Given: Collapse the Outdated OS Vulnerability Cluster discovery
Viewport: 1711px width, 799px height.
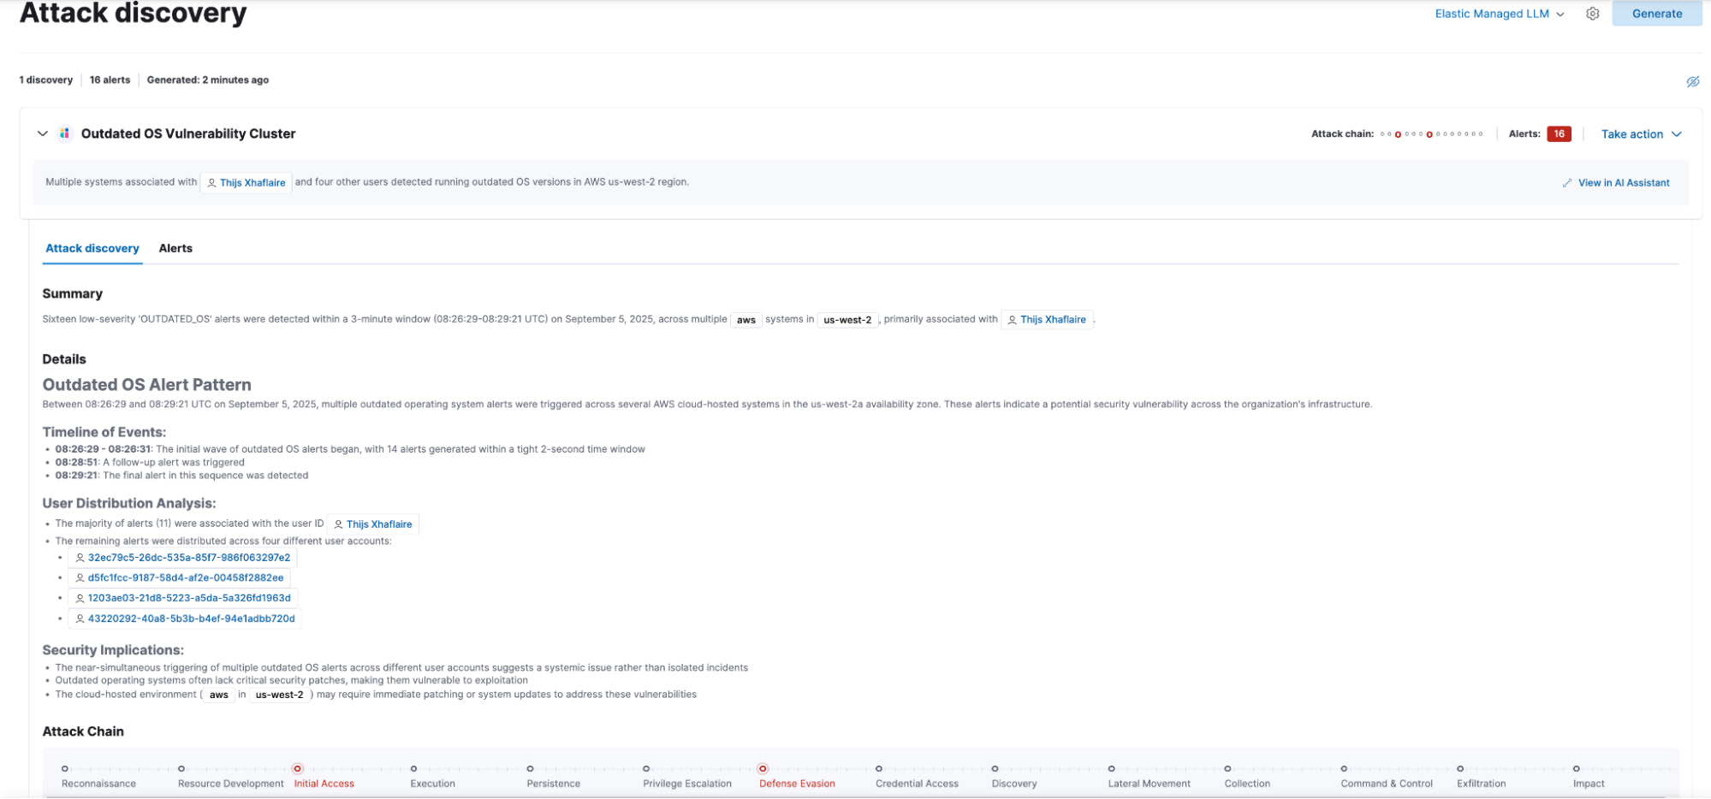Looking at the screenshot, I should tap(42, 133).
